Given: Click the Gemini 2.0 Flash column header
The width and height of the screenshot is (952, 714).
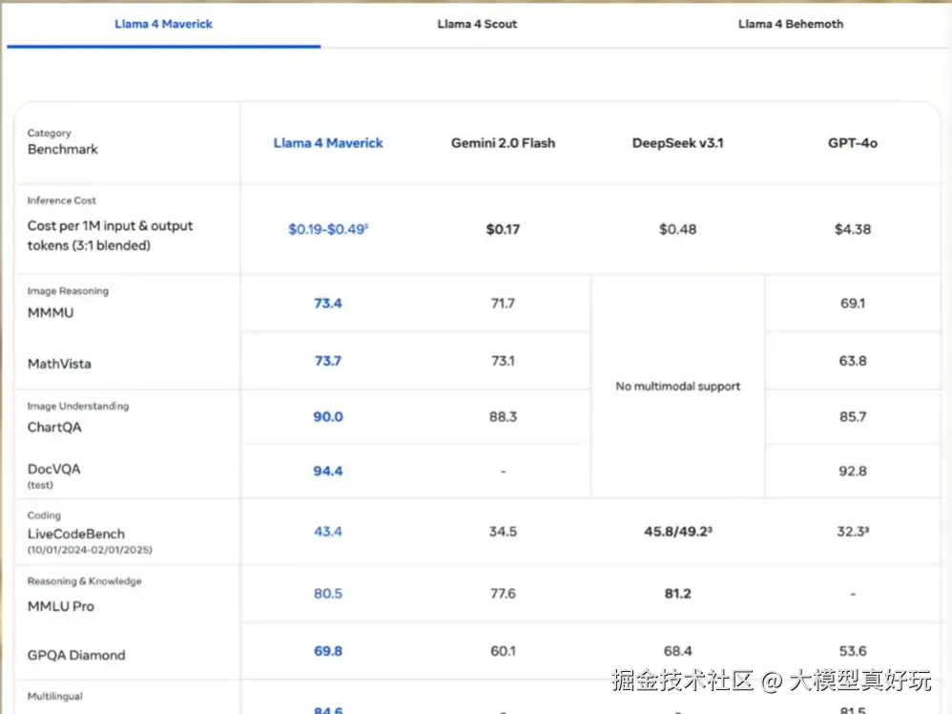Looking at the screenshot, I should tap(503, 143).
